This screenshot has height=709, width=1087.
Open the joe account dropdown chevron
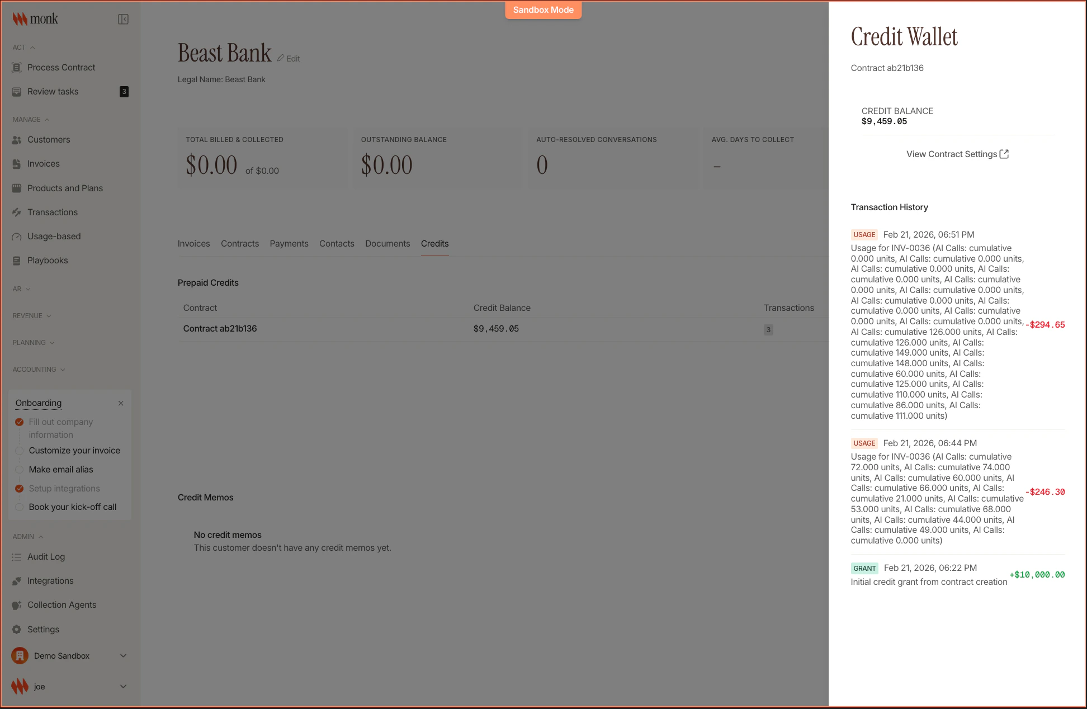coord(124,687)
